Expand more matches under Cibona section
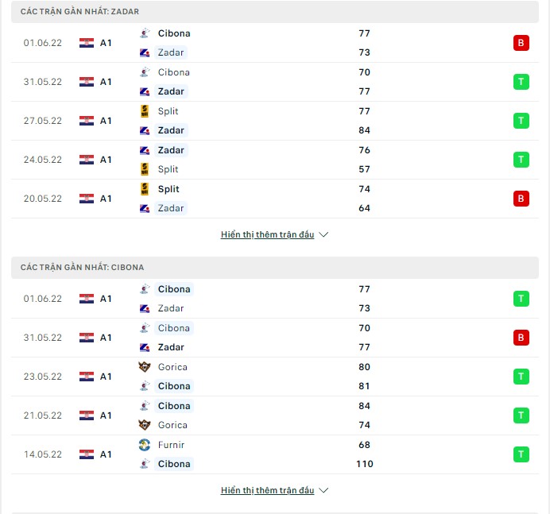 point(267,490)
